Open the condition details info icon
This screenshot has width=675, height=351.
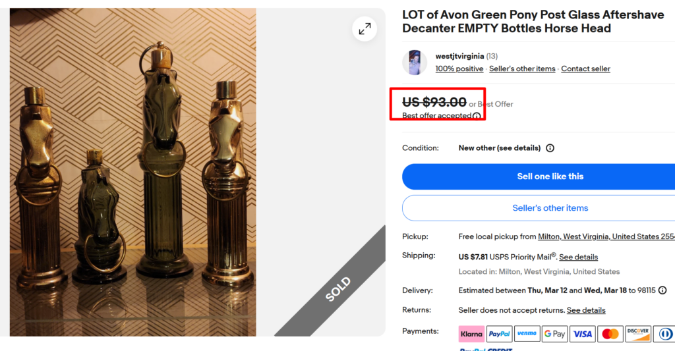click(550, 148)
